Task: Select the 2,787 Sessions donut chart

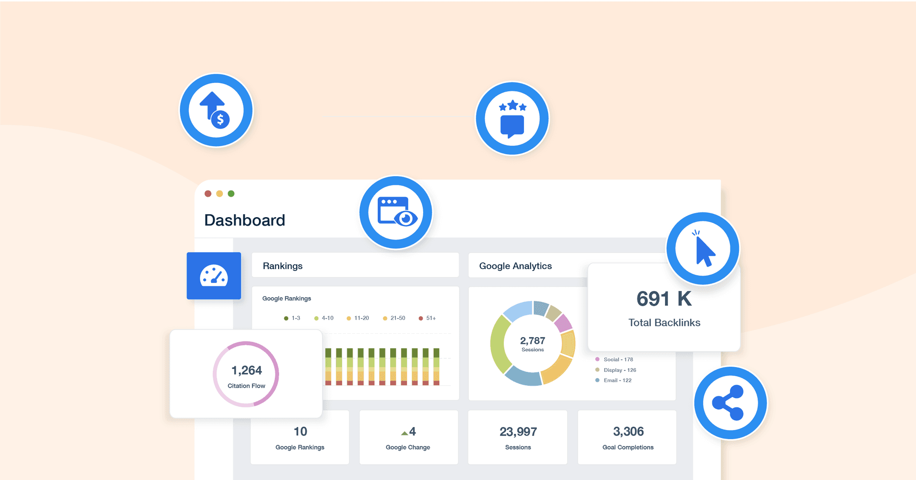Action: pyautogui.click(x=532, y=344)
